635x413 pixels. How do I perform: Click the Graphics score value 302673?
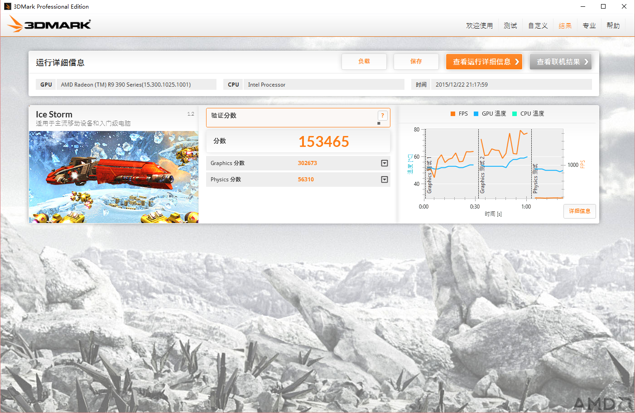(x=308, y=163)
